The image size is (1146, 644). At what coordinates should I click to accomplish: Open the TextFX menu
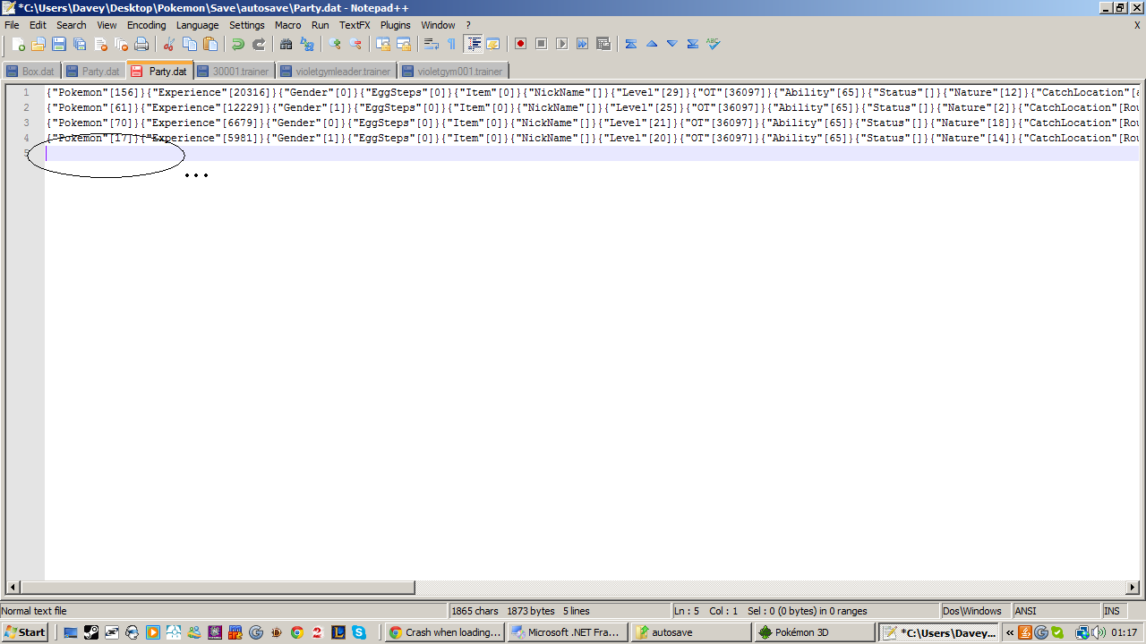(355, 25)
